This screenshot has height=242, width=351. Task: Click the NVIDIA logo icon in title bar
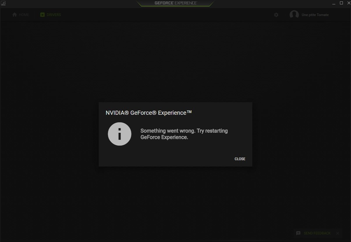click(3, 3)
